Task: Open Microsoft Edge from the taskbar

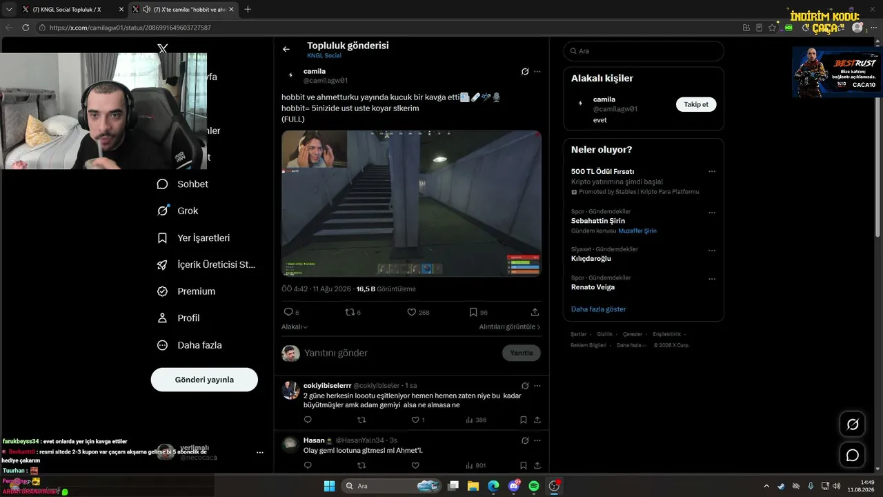Action: [493, 486]
